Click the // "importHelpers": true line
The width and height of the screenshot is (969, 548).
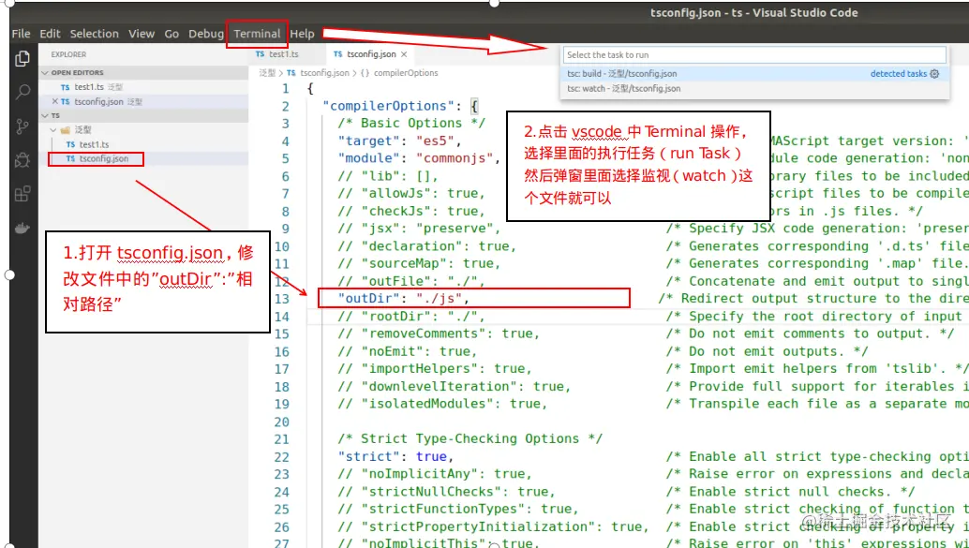(435, 369)
